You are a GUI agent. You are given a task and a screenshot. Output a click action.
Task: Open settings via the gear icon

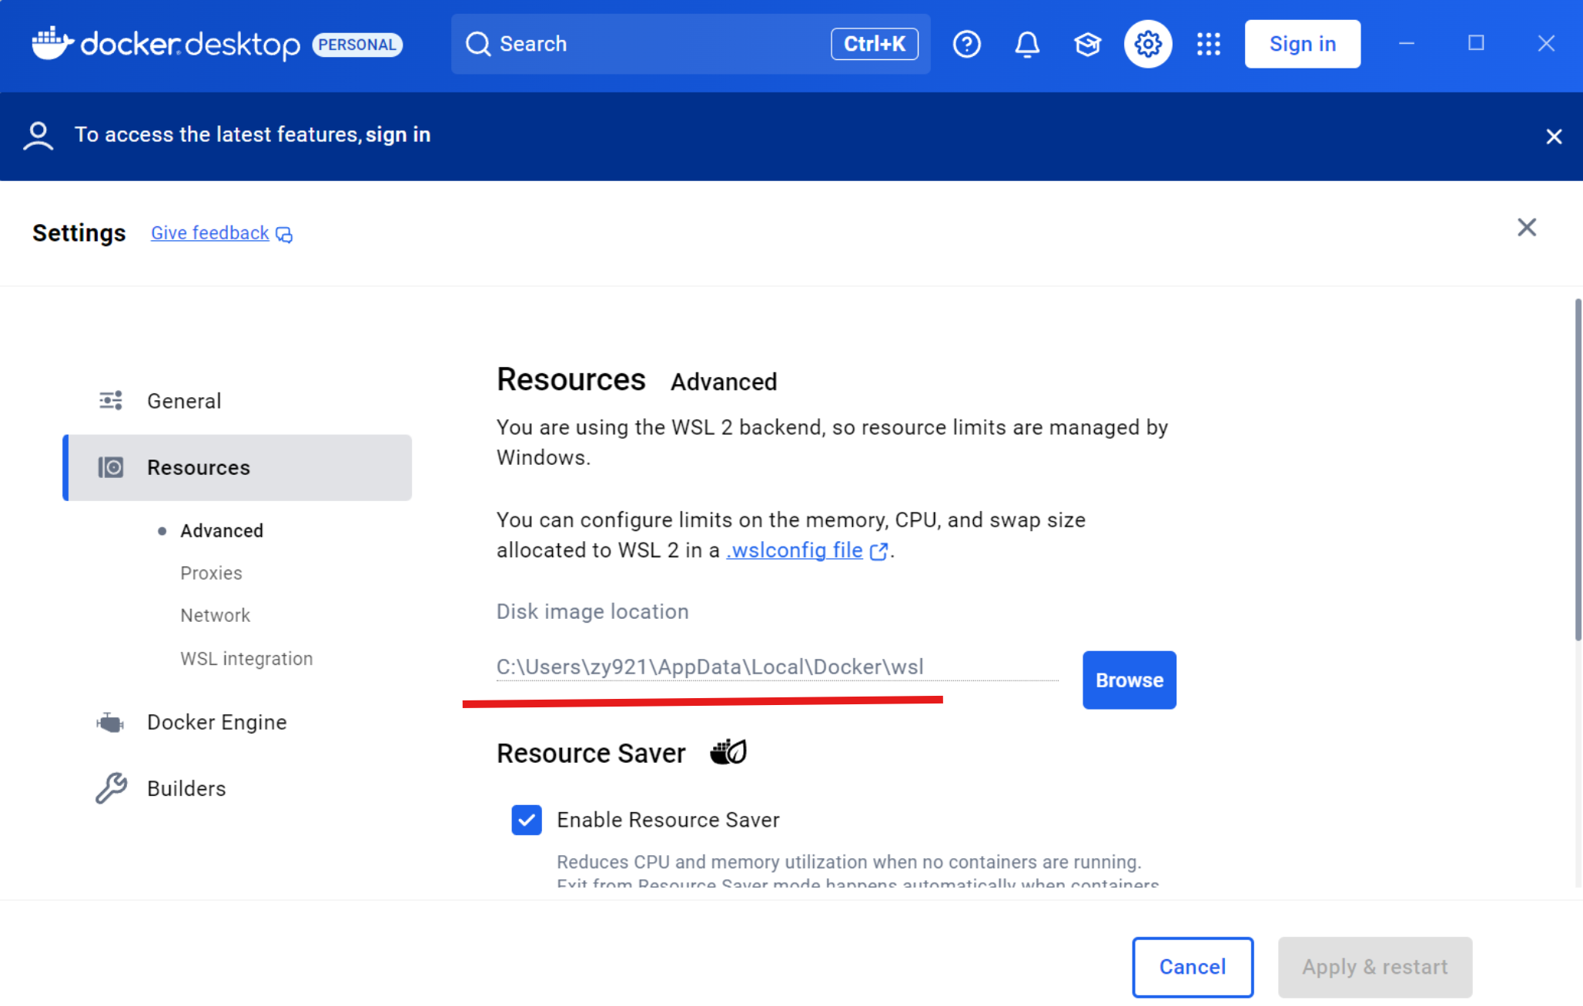1148,44
